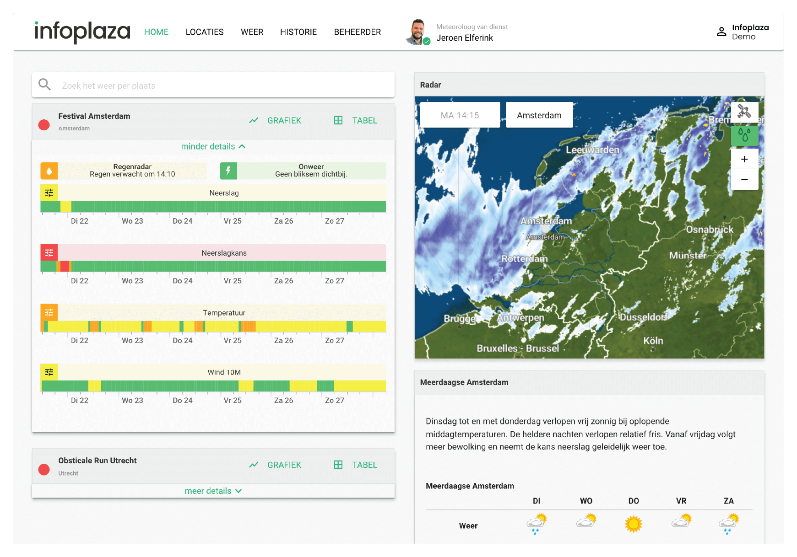This screenshot has width=797, height=557.
Task: Open HISTORIE menu
Action: click(x=298, y=32)
